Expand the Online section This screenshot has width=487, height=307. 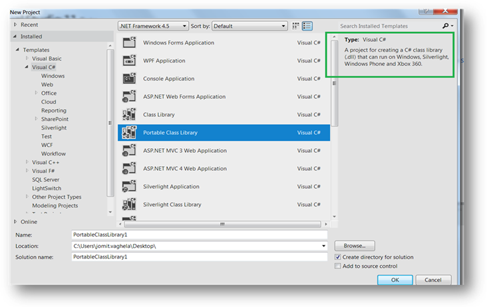pos(15,222)
